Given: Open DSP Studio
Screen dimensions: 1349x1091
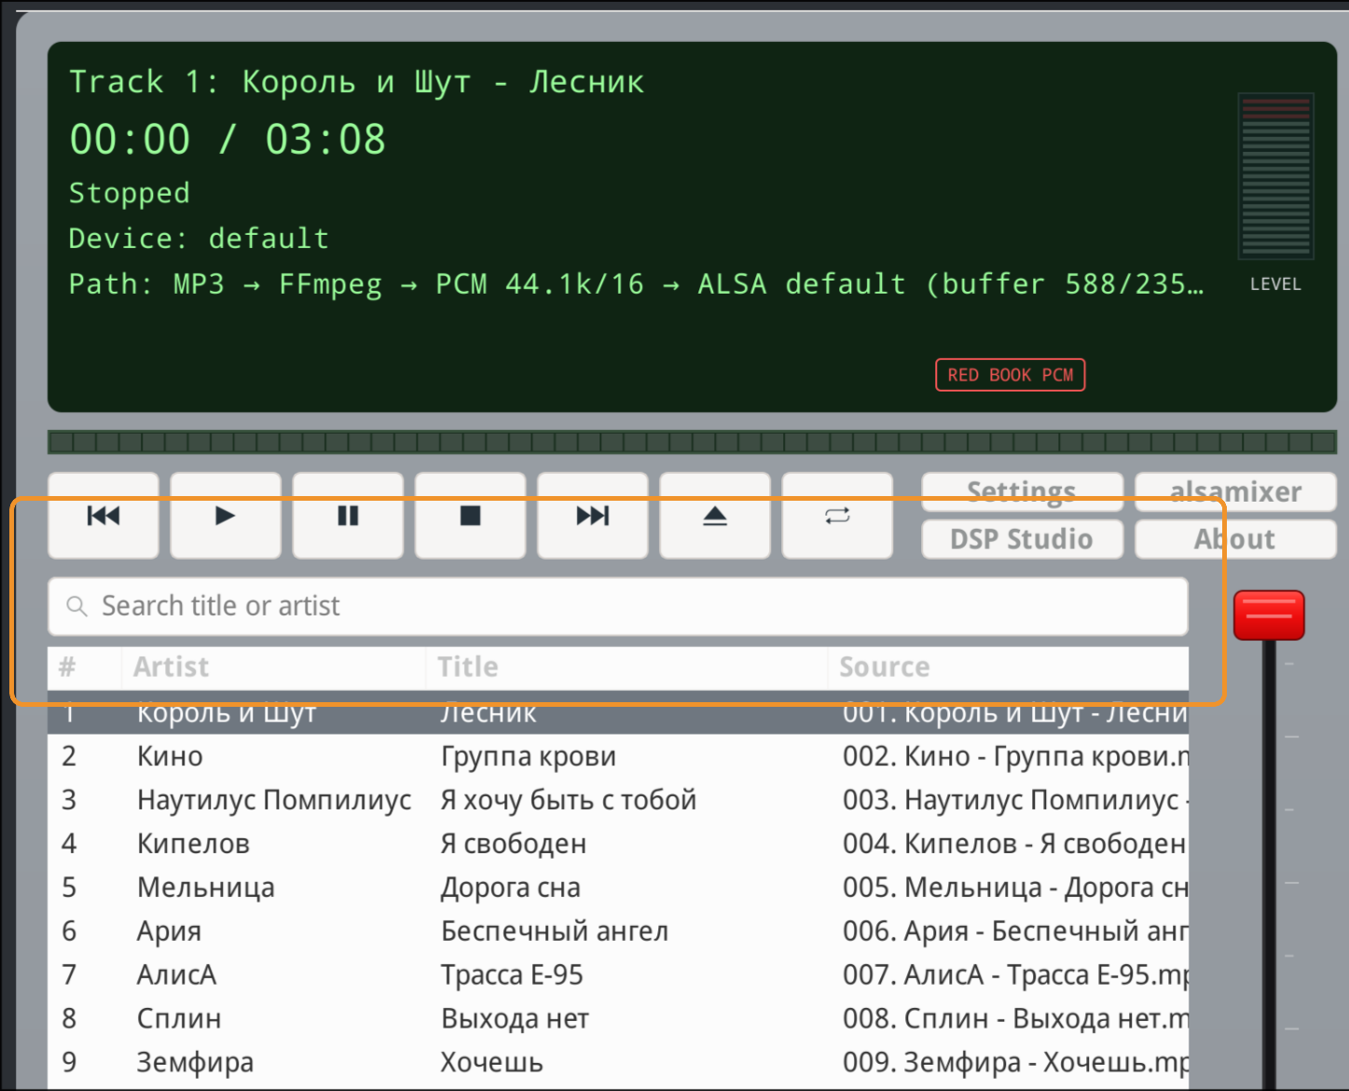Looking at the screenshot, I should pos(1022,539).
